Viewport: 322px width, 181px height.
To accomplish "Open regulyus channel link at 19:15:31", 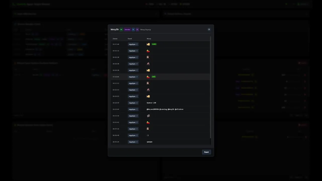I will [x=133, y=51].
